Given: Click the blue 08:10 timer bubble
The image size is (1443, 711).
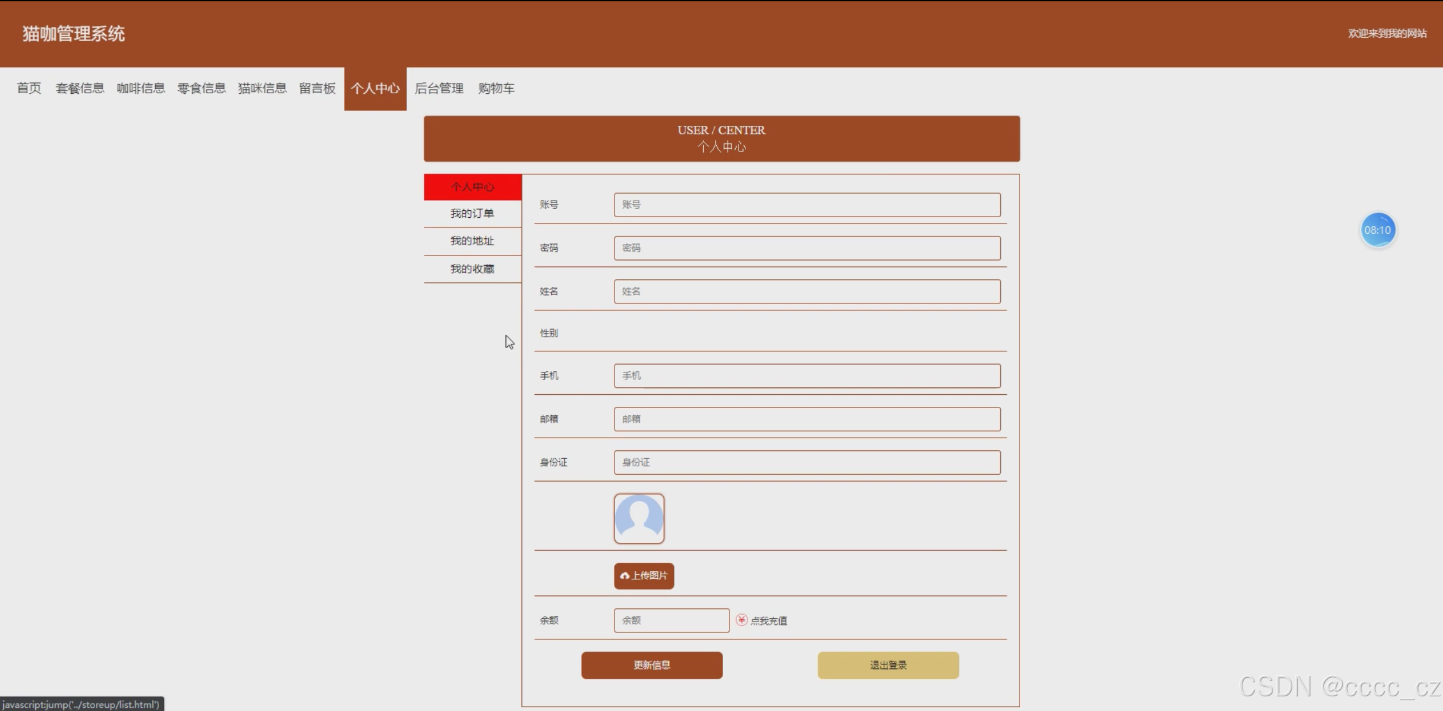Looking at the screenshot, I should coord(1377,230).
